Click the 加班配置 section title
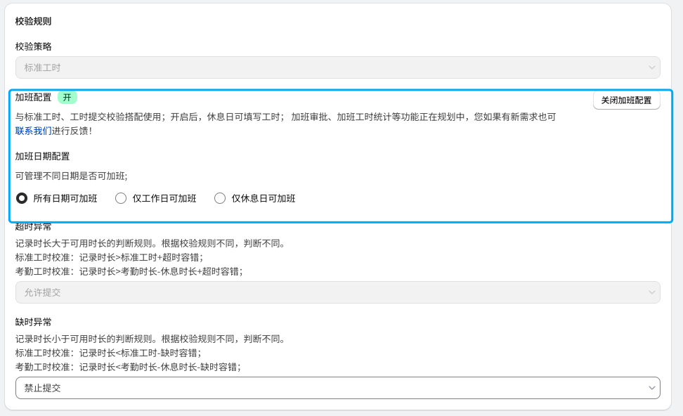Image resolution: width=683 pixels, height=416 pixels. [x=33, y=98]
